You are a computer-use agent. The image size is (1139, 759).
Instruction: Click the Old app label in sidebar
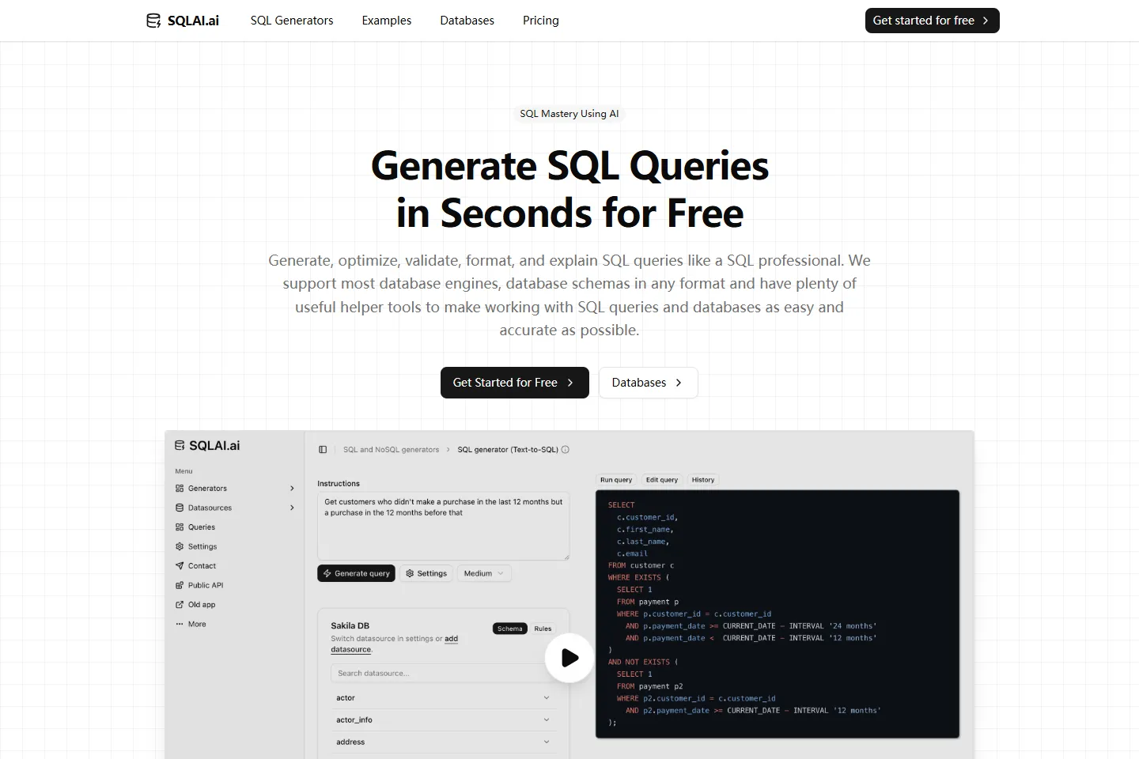[202, 605]
